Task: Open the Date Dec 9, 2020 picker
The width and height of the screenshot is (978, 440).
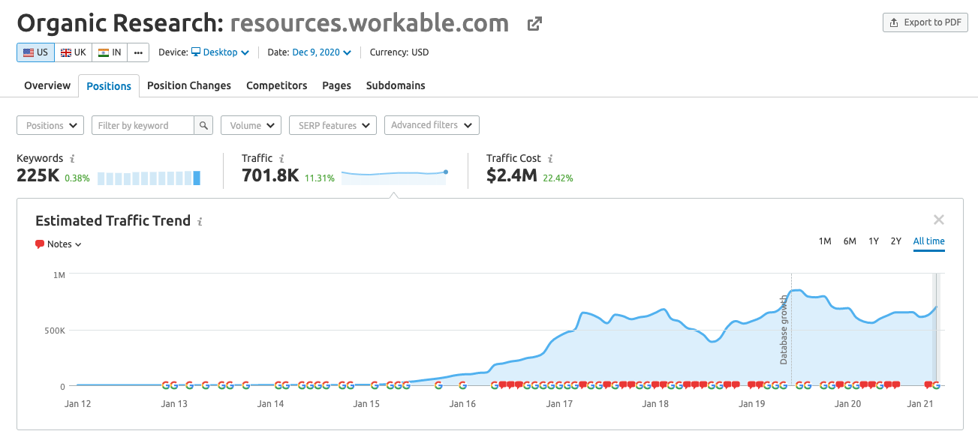Action: [x=320, y=52]
